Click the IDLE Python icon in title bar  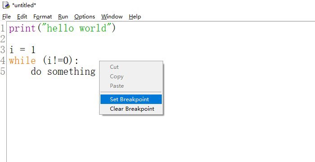coord(6,5)
